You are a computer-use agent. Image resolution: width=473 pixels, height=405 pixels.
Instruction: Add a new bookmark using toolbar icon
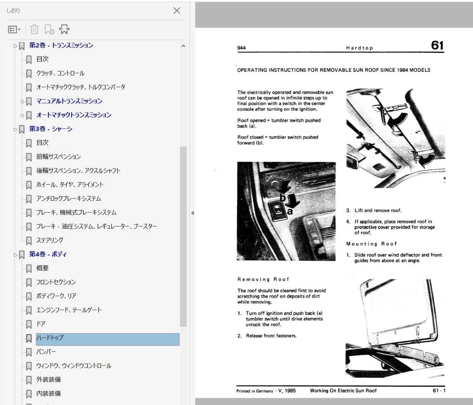49,30
